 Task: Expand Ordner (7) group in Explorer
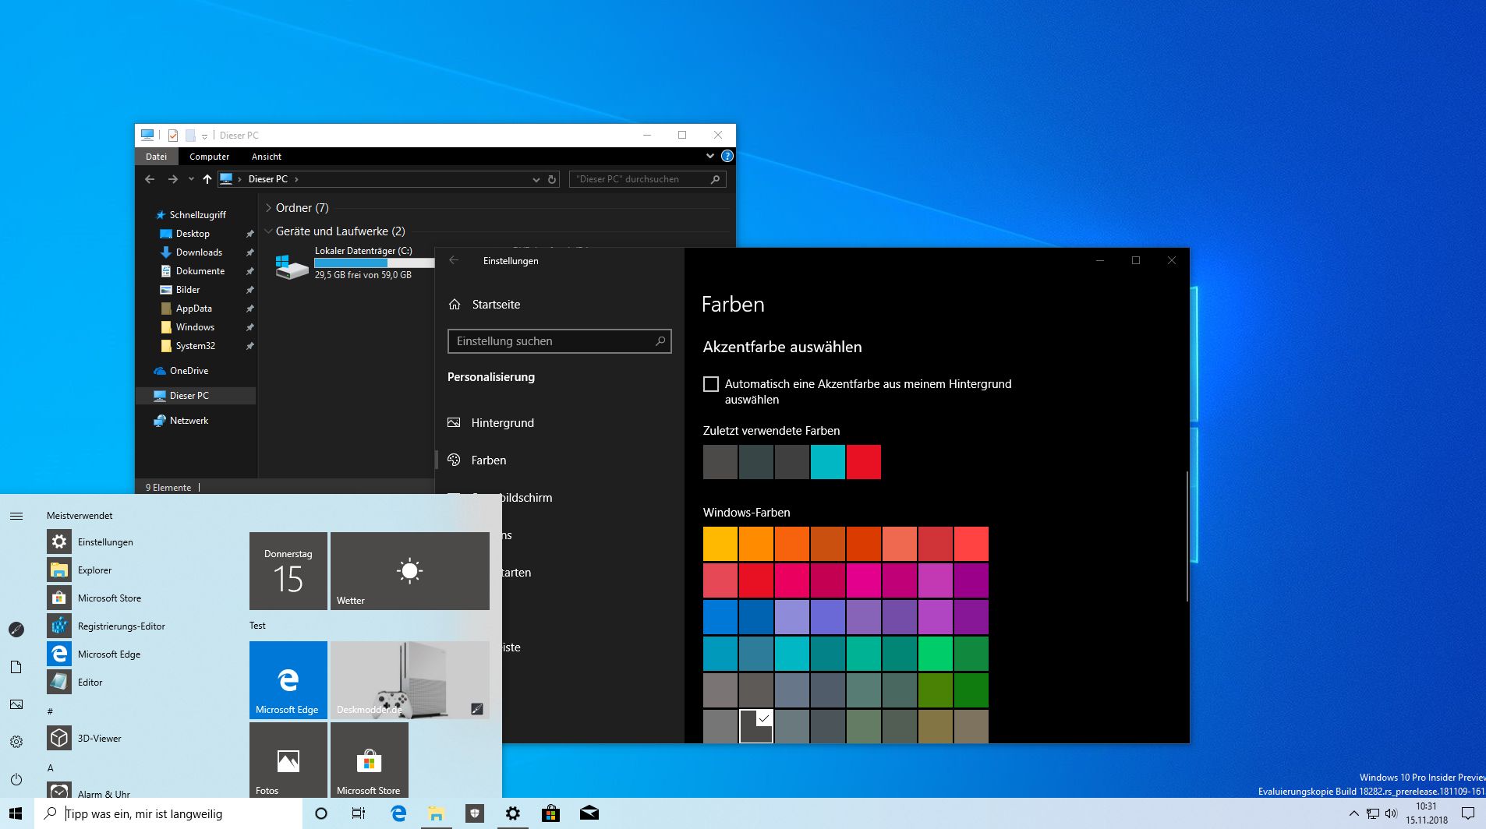(268, 208)
